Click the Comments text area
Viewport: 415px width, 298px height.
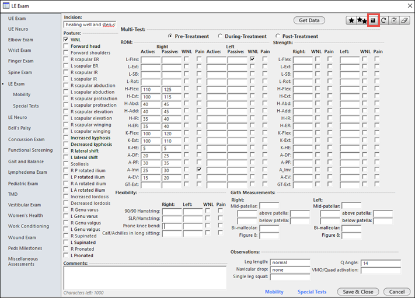point(145,278)
